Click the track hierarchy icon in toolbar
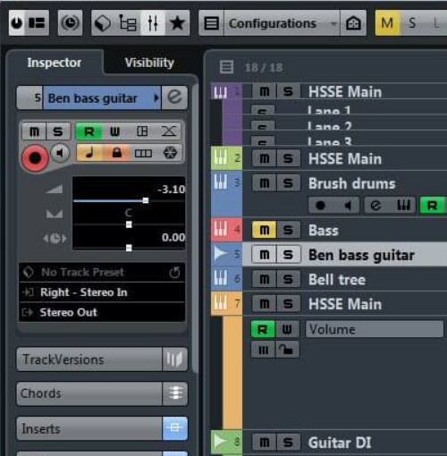 [x=128, y=23]
